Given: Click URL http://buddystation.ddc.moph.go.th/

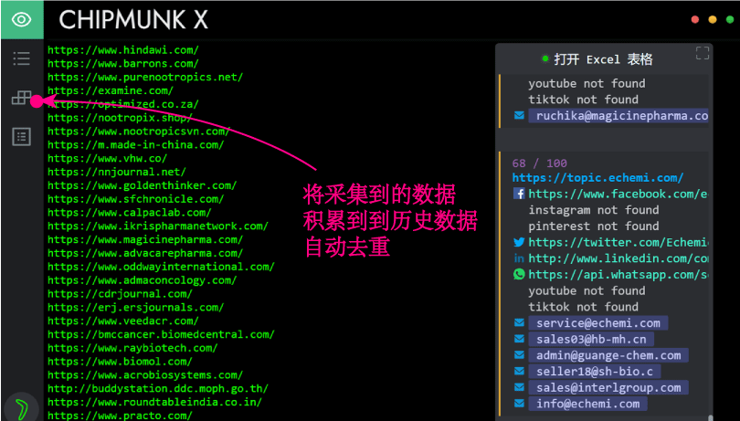Looking at the screenshot, I should 158,389.
